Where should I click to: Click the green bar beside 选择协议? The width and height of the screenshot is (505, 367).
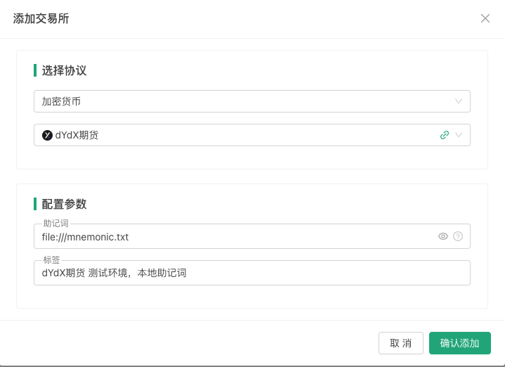point(35,70)
